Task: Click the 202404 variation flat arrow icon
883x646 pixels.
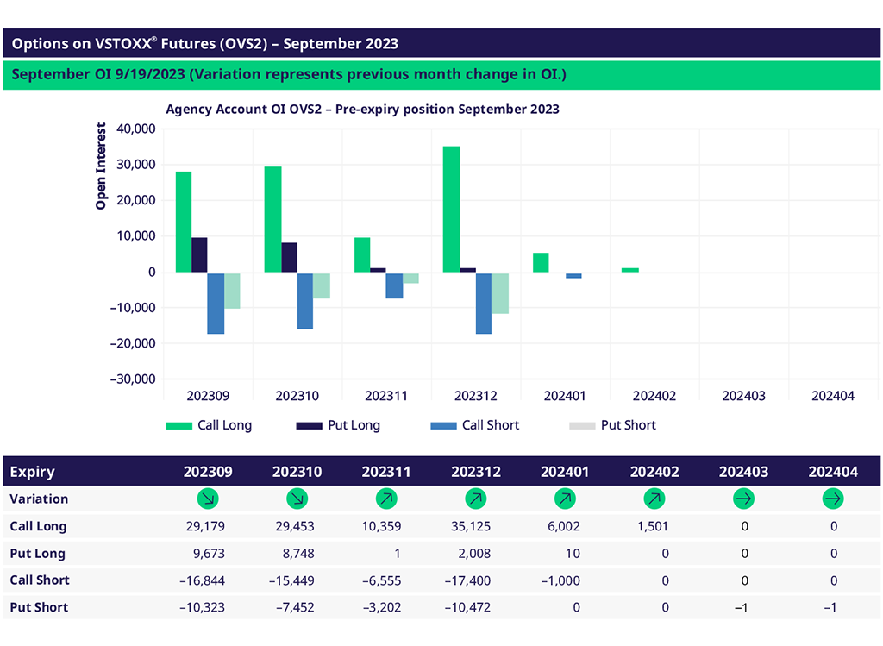Action: [x=833, y=499]
